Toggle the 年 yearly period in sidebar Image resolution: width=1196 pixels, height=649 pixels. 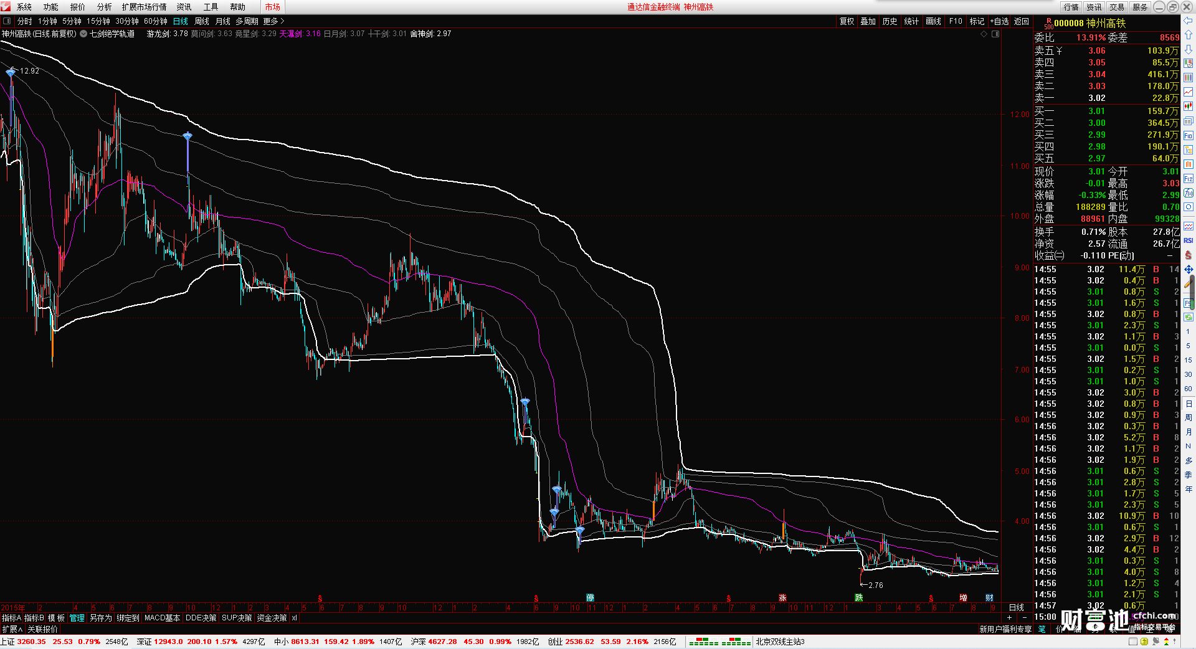pyautogui.click(x=1189, y=490)
